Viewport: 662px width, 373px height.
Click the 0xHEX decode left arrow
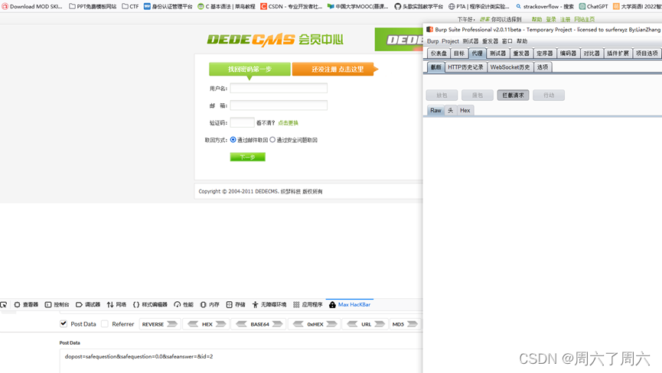click(x=298, y=324)
